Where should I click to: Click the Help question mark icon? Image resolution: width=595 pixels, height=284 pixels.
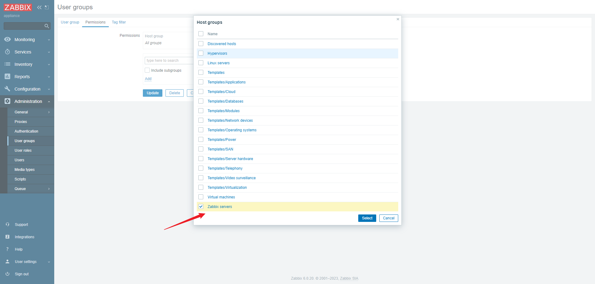pos(7,249)
